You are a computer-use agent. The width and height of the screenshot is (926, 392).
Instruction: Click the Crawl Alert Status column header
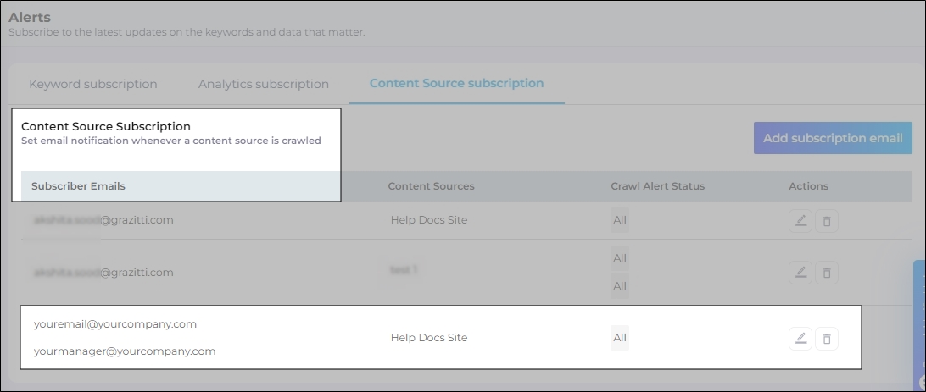pos(657,186)
